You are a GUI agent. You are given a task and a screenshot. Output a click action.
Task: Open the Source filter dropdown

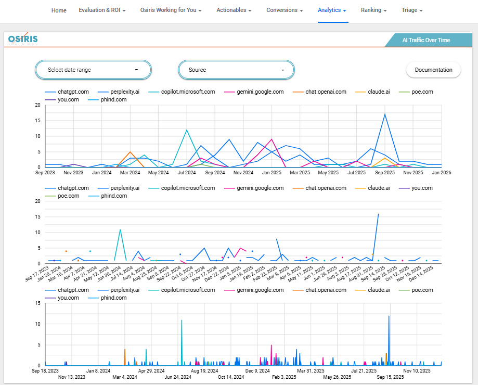point(236,70)
